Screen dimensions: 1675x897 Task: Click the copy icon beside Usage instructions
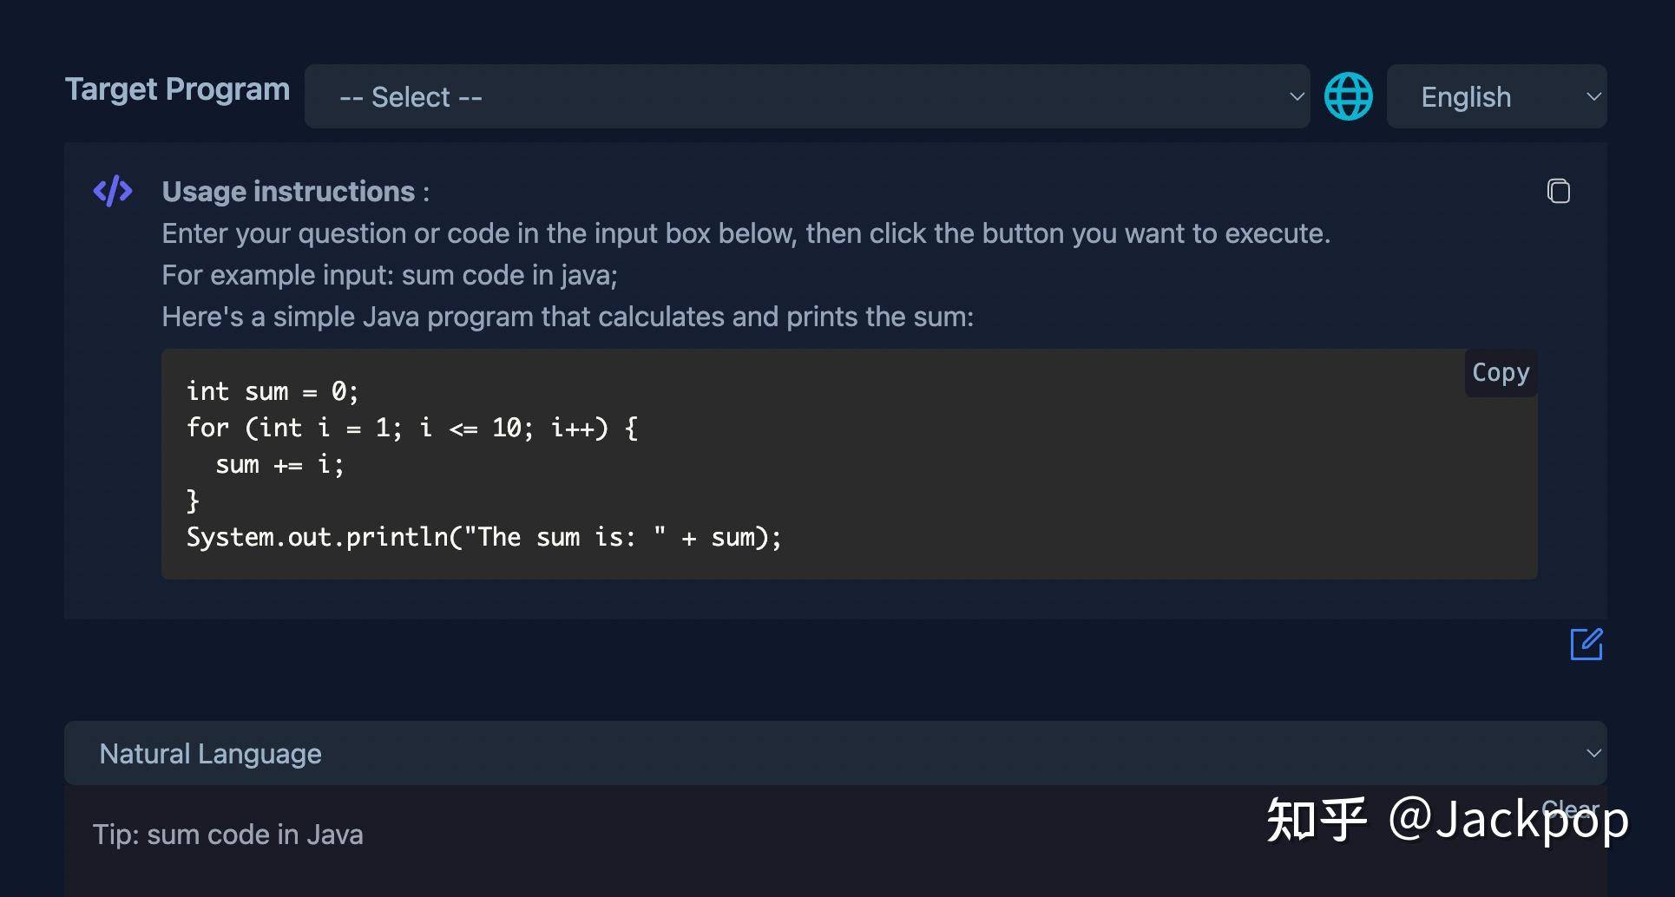pyautogui.click(x=1558, y=191)
